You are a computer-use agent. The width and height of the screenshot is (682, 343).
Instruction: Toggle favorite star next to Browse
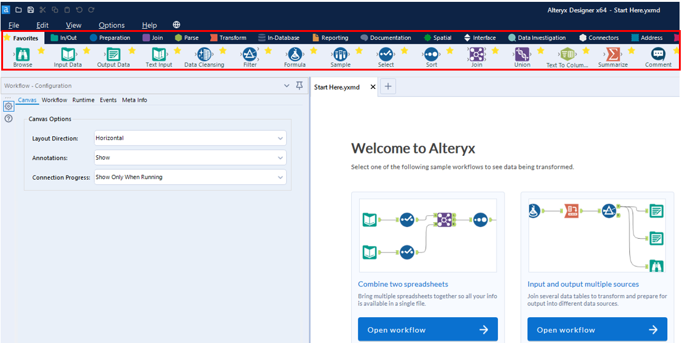tap(41, 50)
